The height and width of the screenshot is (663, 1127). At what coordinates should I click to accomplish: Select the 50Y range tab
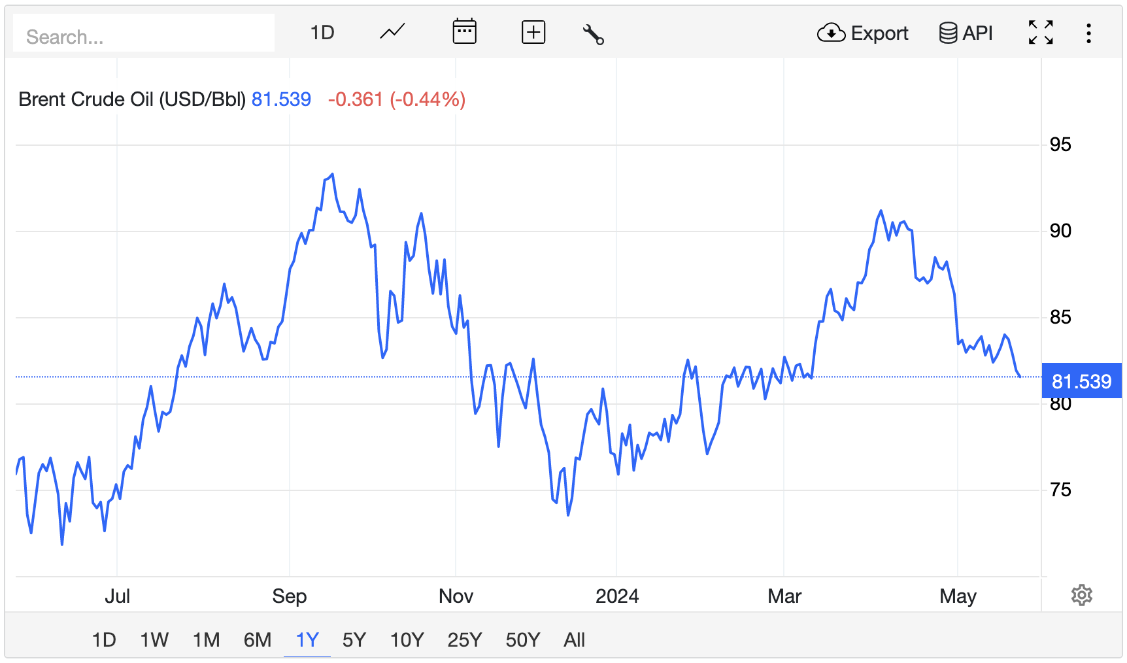(523, 639)
